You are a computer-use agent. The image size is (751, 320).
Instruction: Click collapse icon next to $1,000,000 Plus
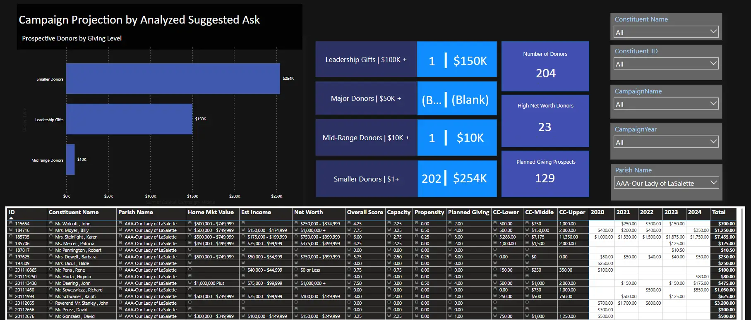(190, 283)
